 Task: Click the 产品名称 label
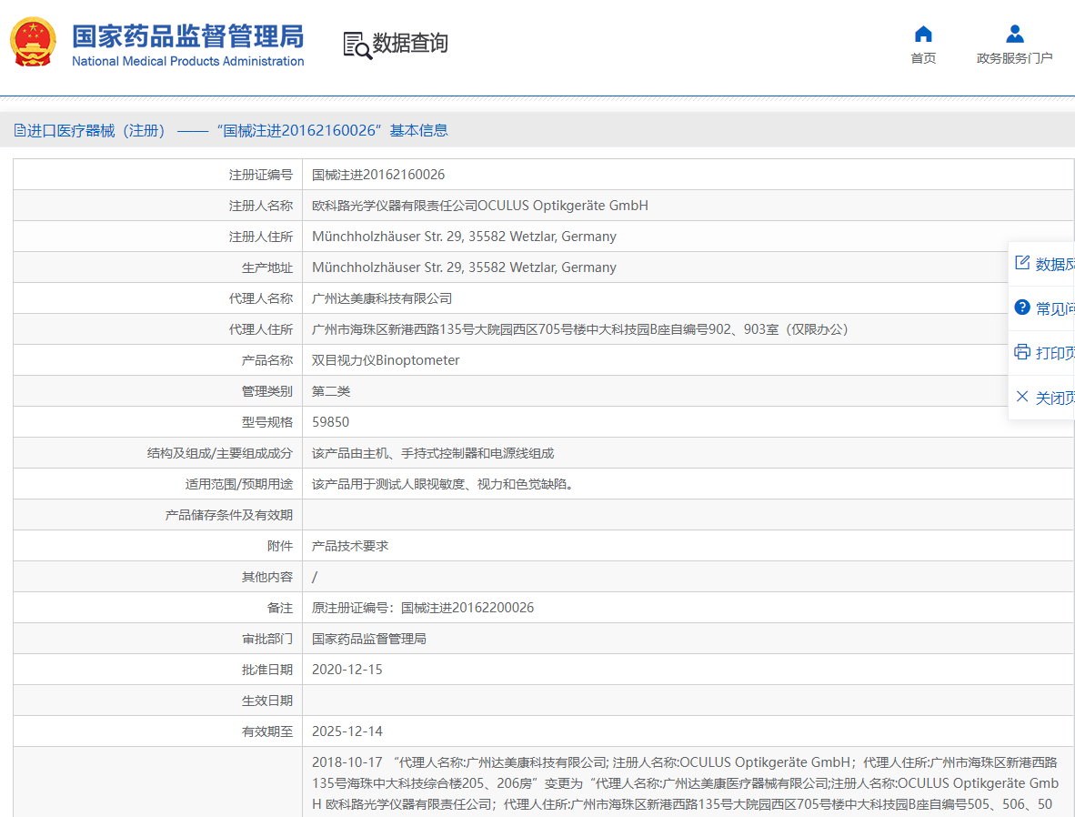267,360
